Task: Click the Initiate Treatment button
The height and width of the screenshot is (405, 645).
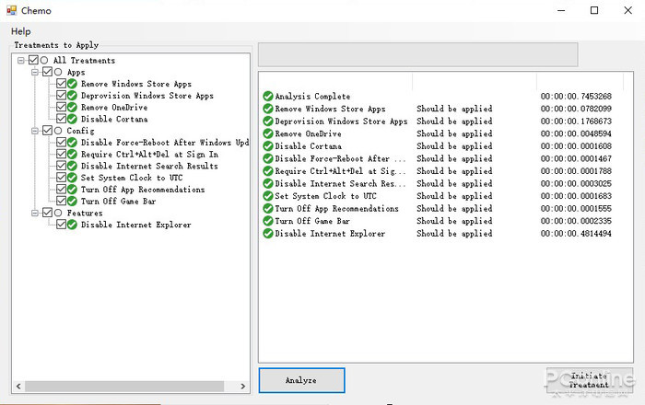Action: pos(589,380)
